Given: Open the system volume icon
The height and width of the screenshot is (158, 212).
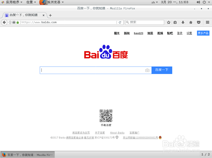Looking at the screenshot, I should [198, 2].
